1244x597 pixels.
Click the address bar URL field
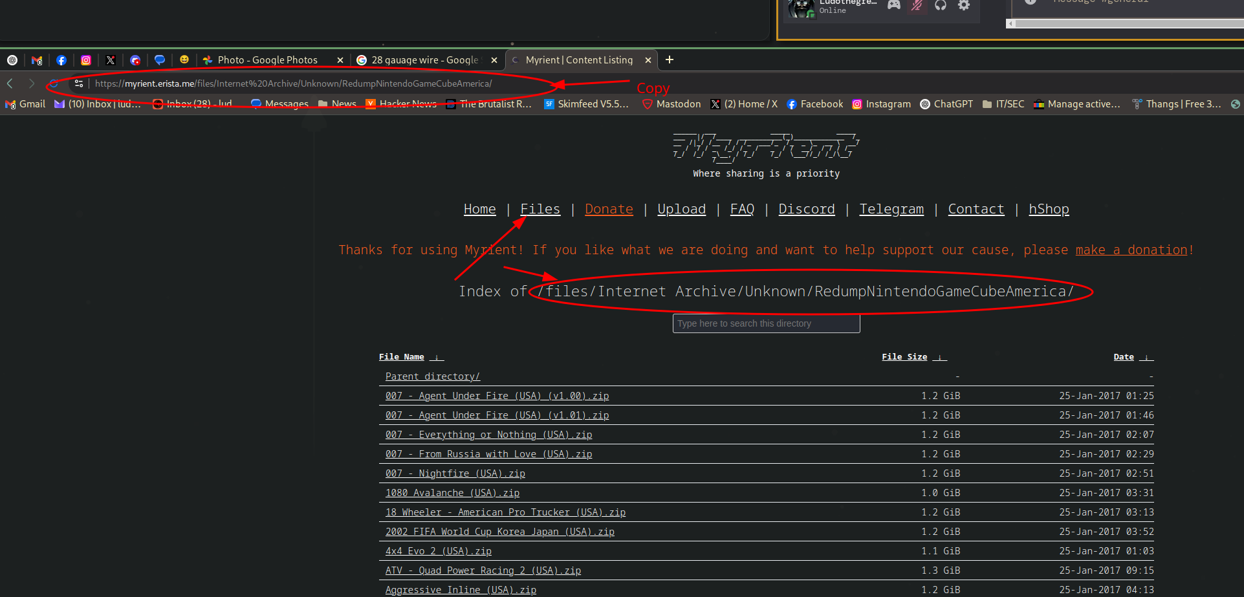pos(293,83)
